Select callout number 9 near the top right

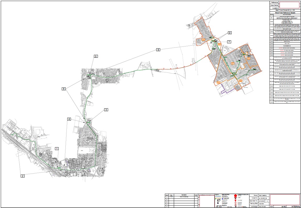tap(230, 33)
